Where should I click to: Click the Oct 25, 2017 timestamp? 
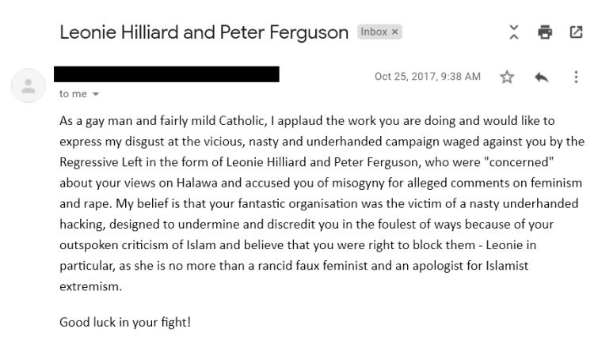427,77
